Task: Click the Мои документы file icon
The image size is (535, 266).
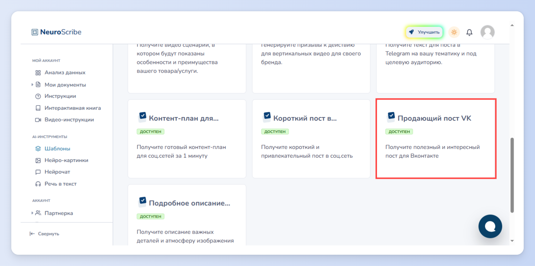Action: 38,85
